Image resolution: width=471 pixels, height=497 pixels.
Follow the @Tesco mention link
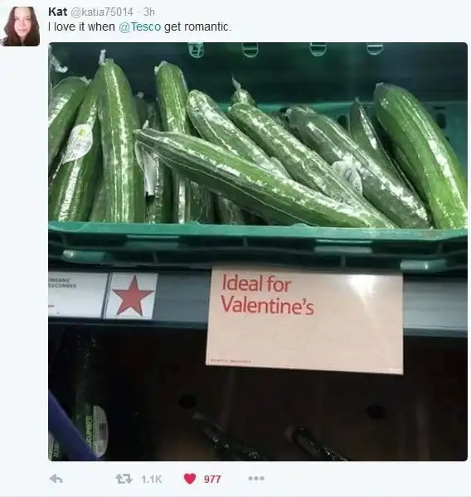[x=139, y=27]
